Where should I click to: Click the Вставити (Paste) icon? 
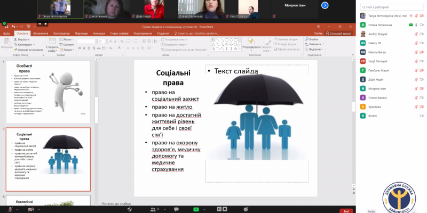click(x=6, y=43)
